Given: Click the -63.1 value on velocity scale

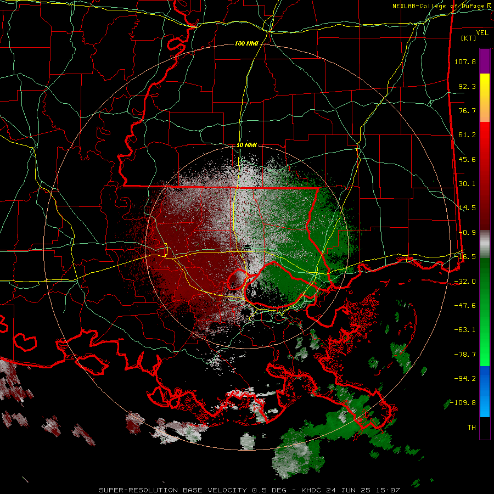Looking at the screenshot, I should pyautogui.click(x=465, y=330).
